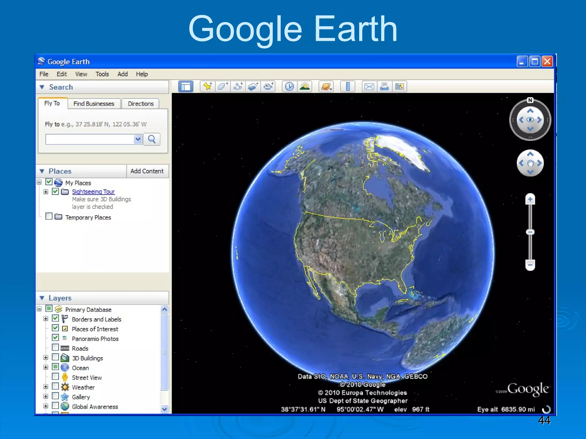Image resolution: width=586 pixels, height=439 pixels.
Task: Uncheck the My Places checkbox
Action: tap(49, 182)
